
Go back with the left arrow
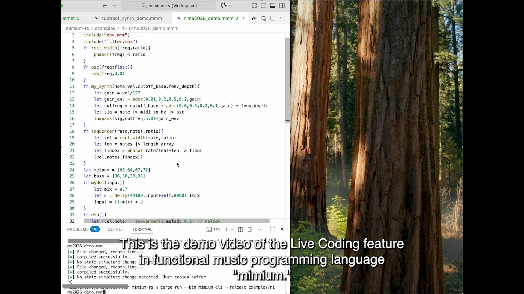point(105,5)
